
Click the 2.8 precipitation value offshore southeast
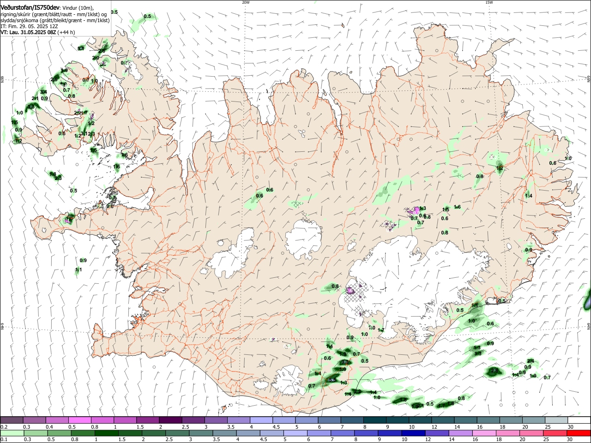click(x=495, y=371)
